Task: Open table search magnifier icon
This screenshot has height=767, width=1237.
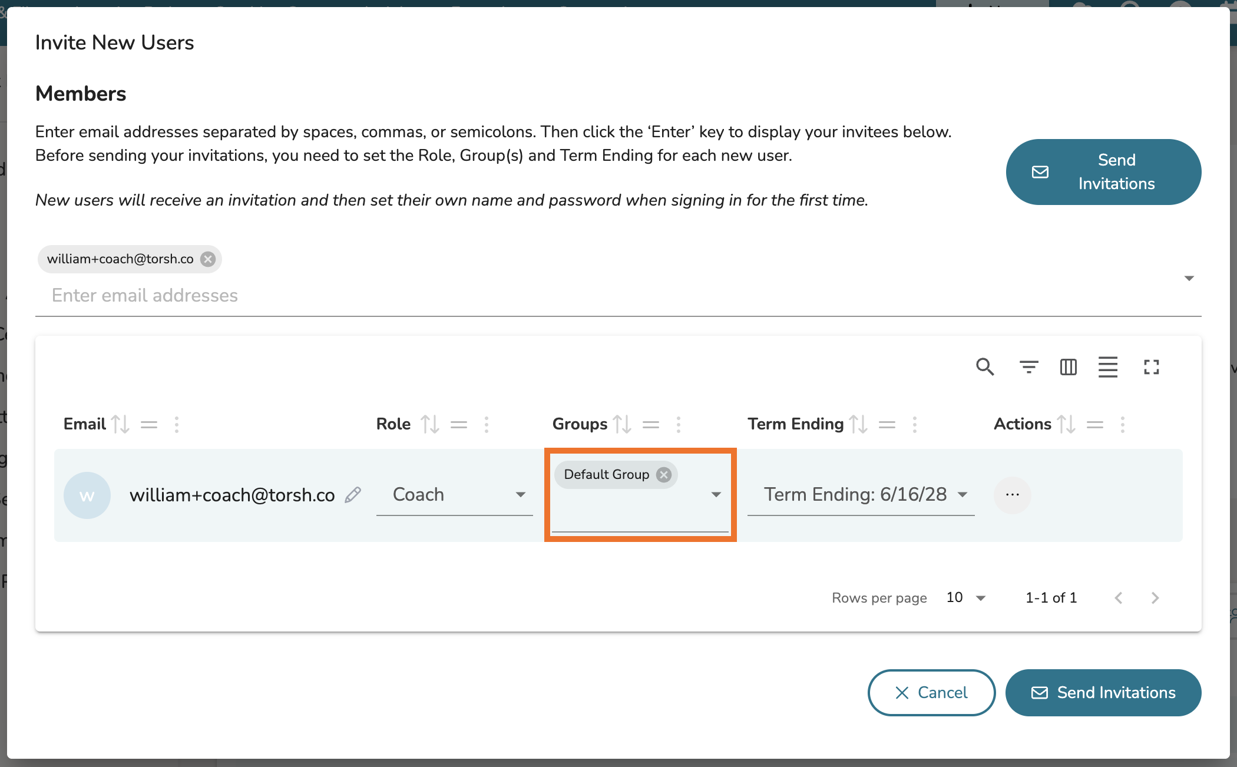Action: click(985, 367)
